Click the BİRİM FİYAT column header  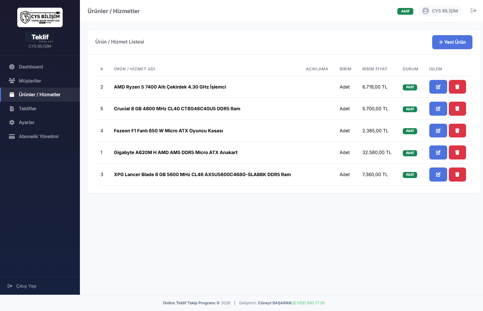375,69
